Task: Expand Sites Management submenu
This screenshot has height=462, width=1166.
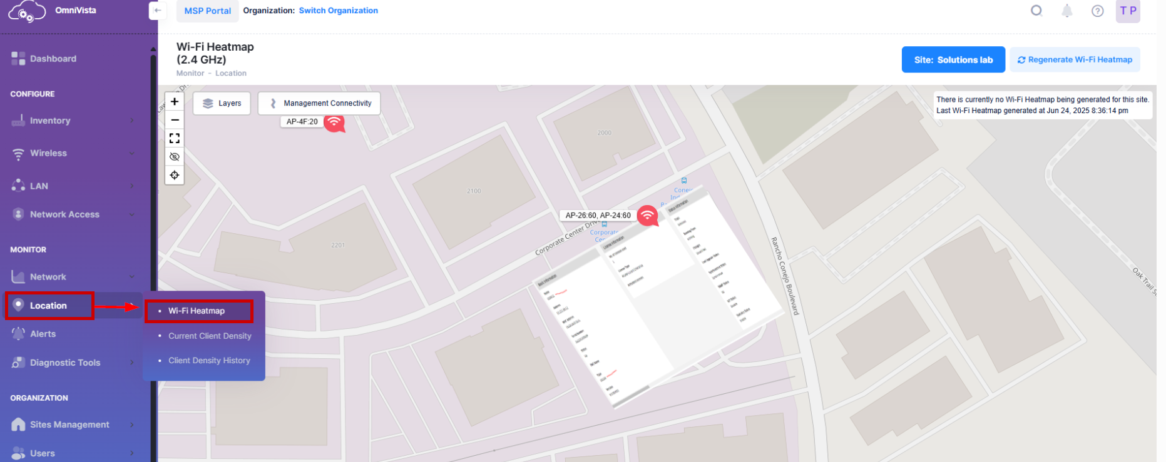Action: [x=72, y=424]
